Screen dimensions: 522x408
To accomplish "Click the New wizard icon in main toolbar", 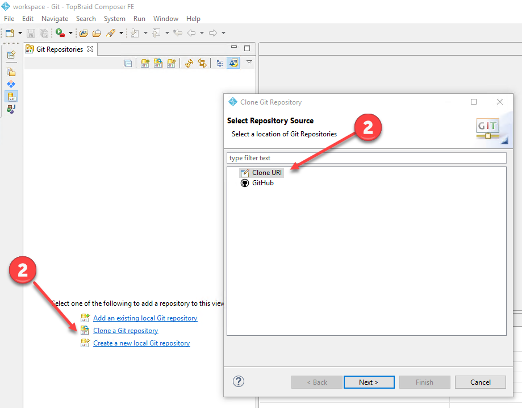I will click(x=10, y=33).
